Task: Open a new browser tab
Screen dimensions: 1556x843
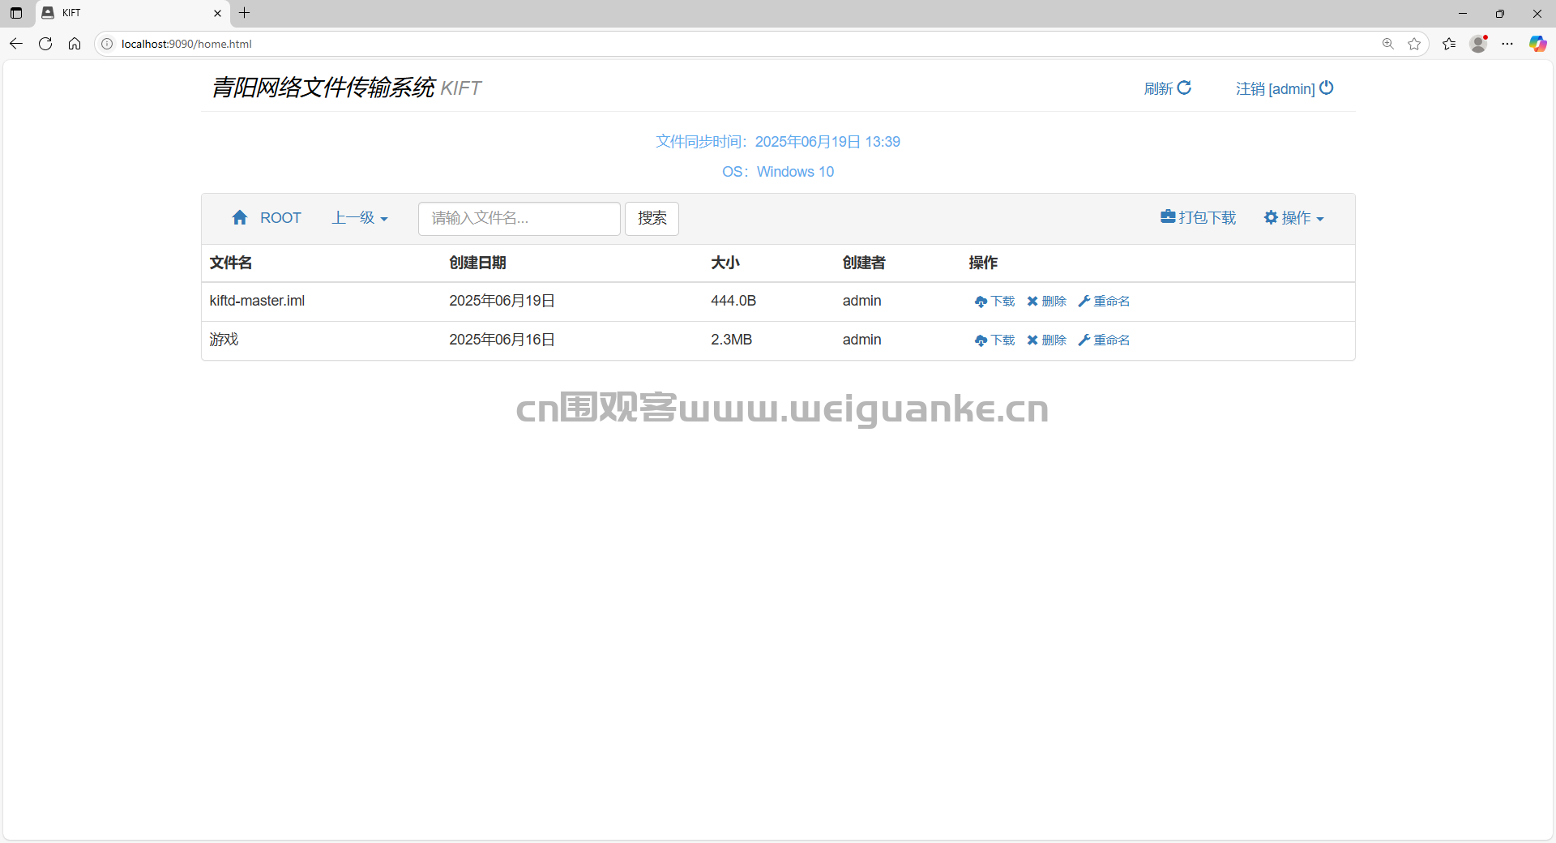Action: pos(244,13)
